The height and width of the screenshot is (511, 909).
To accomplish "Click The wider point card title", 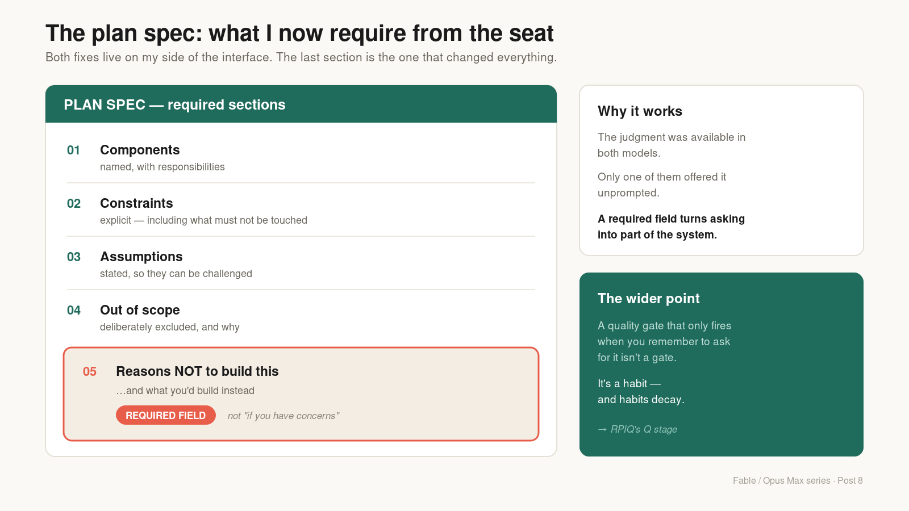I will pyautogui.click(x=648, y=299).
